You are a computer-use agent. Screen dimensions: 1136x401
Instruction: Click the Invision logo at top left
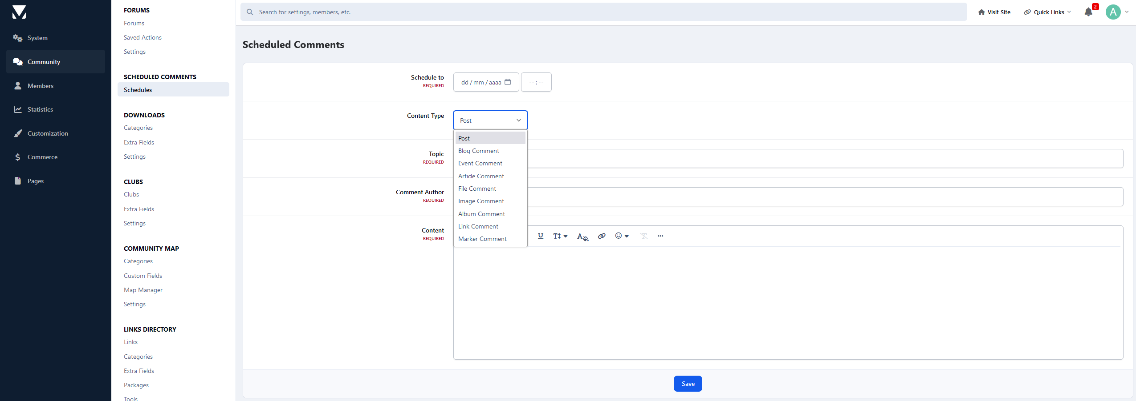(x=19, y=12)
